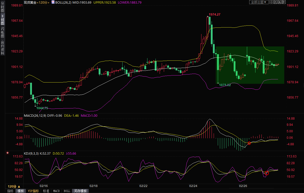Viewport: 304px width, 193px height.
Task: Click the small red dot icon left of KDJ
Action: coord(8,153)
